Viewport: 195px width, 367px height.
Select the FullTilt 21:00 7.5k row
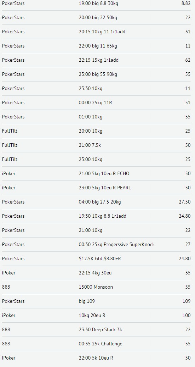(x=96, y=145)
